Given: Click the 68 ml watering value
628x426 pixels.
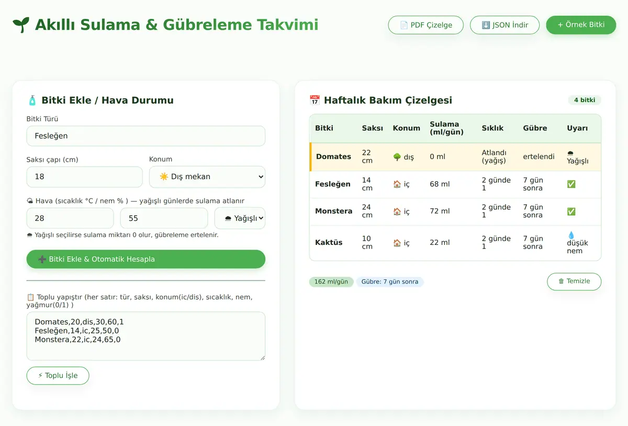Looking at the screenshot, I should pyautogui.click(x=440, y=184).
